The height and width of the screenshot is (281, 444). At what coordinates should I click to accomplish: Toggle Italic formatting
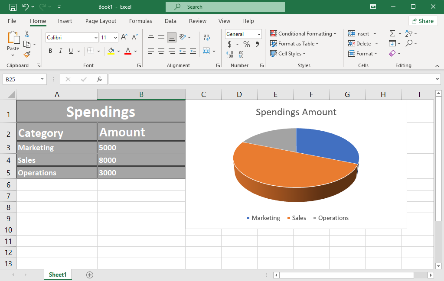60,51
